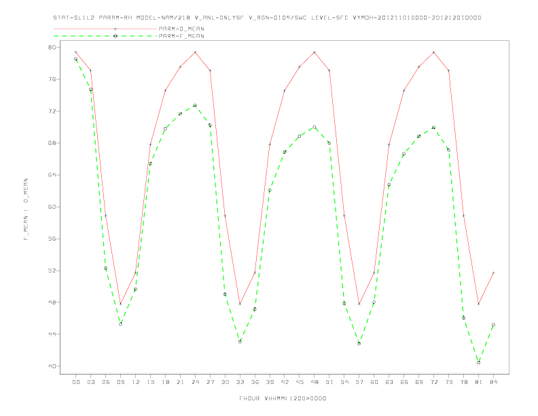This screenshot has width=538, height=416.
Task: Select the red O_MEAN point at hour 33
Action: pyautogui.click(x=240, y=304)
